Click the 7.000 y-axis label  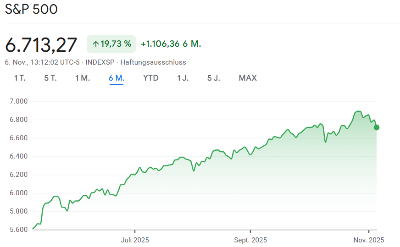click(x=19, y=101)
